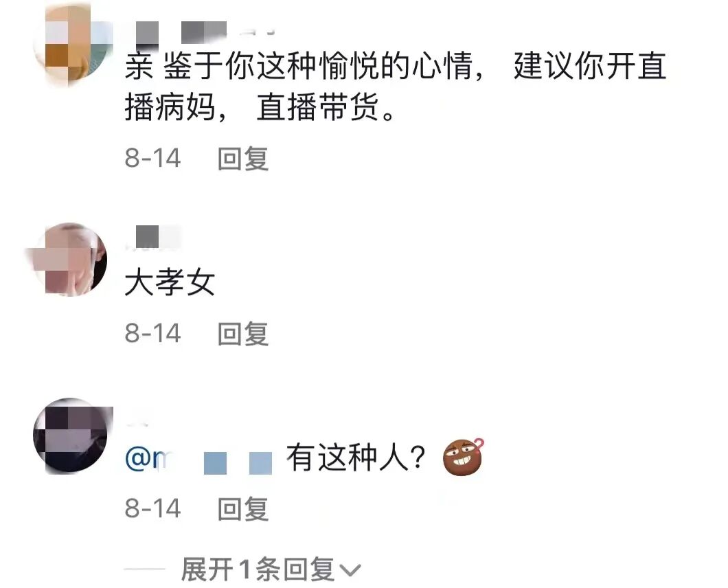Click the 8-14 date on first comment

(152, 159)
